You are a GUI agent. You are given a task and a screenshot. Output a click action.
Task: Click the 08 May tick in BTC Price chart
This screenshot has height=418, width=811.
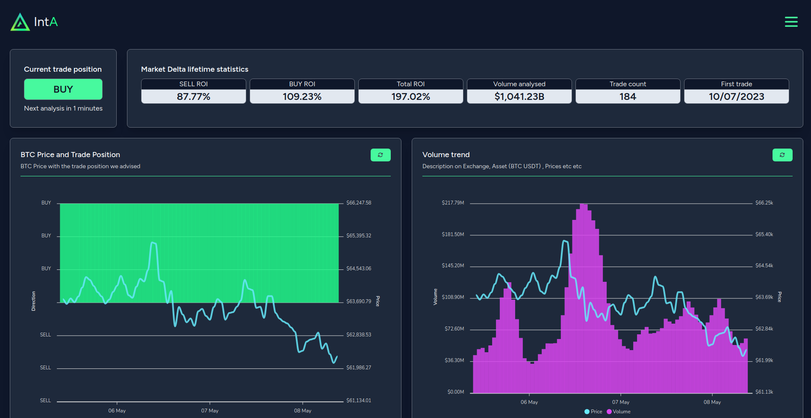point(303,411)
